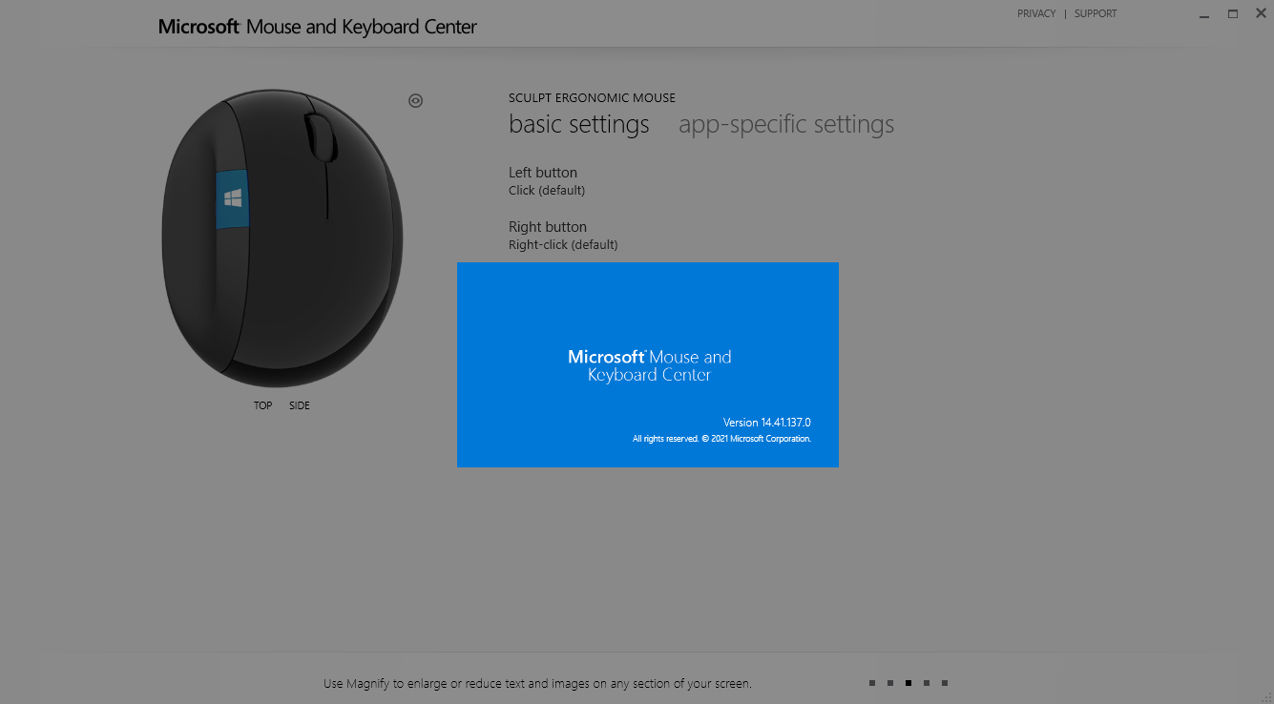Open the basic settings tab
The width and height of the screenshot is (1274, 704).
pos(579,124)
